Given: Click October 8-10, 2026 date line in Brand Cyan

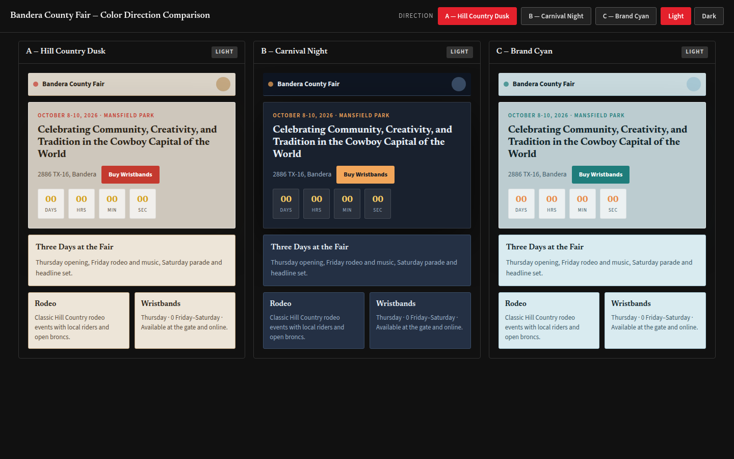Looking at the screenshot, I should coord(566,115).
